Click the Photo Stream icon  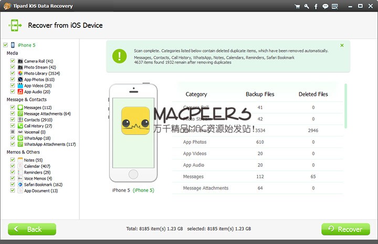tap(20, 67)
